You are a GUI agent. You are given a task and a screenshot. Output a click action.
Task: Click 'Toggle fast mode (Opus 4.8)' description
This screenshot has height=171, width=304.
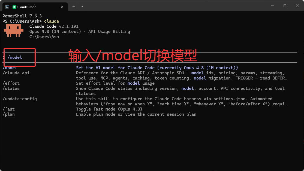(x=109, y=109)
